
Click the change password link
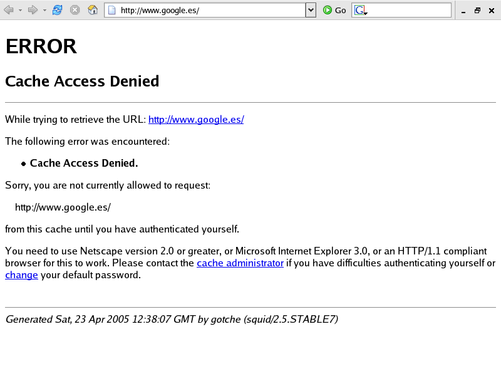click(x=21, y=275)
